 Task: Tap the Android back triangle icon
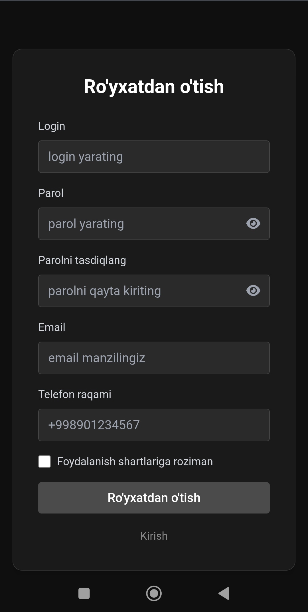(x=224, y=593)
